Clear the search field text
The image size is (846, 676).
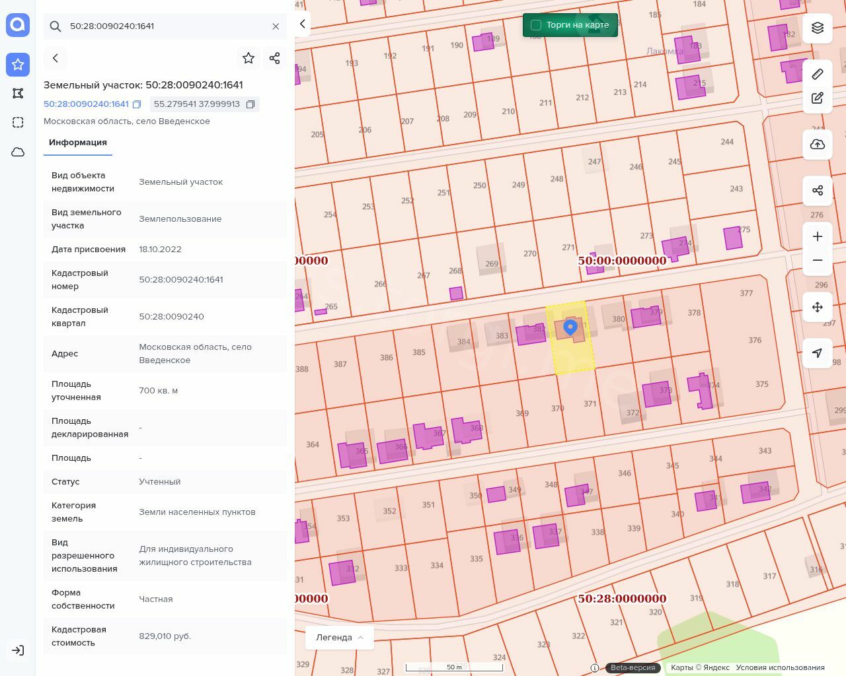(276, 26)
